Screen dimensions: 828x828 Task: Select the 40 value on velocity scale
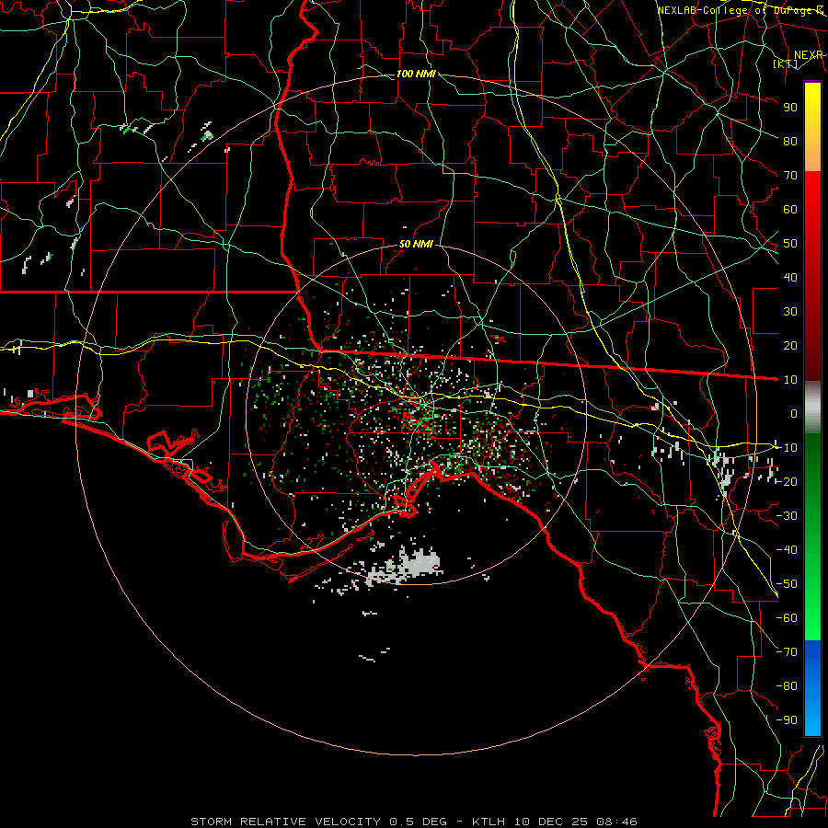coord(790,277)
